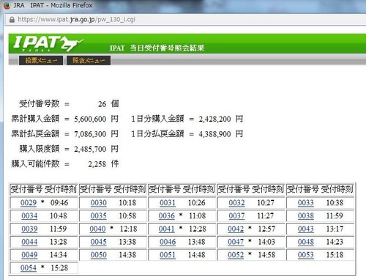The height and width of the screenshot is (280, 366).
Task: Open receipt number 0036 link
Action: point(167,215)
